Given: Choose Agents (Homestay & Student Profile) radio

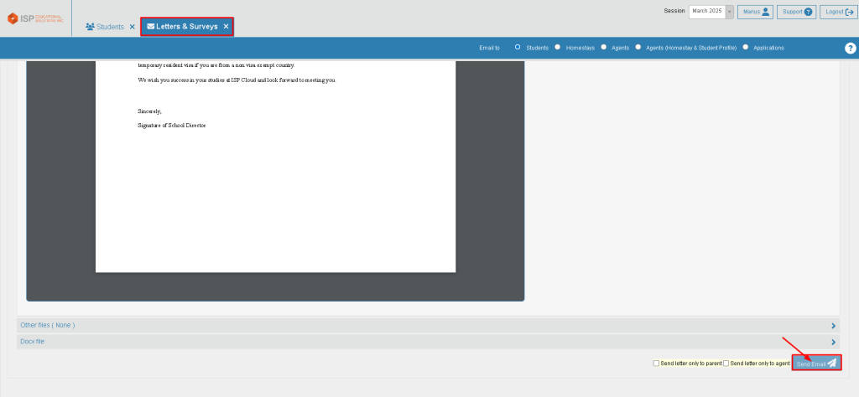Looking at the screenshot, I should point(638,48).
